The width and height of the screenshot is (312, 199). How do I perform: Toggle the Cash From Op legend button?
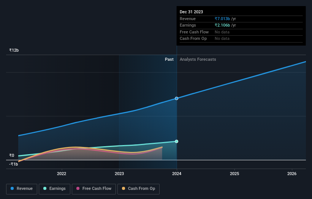tap(138, 189)
